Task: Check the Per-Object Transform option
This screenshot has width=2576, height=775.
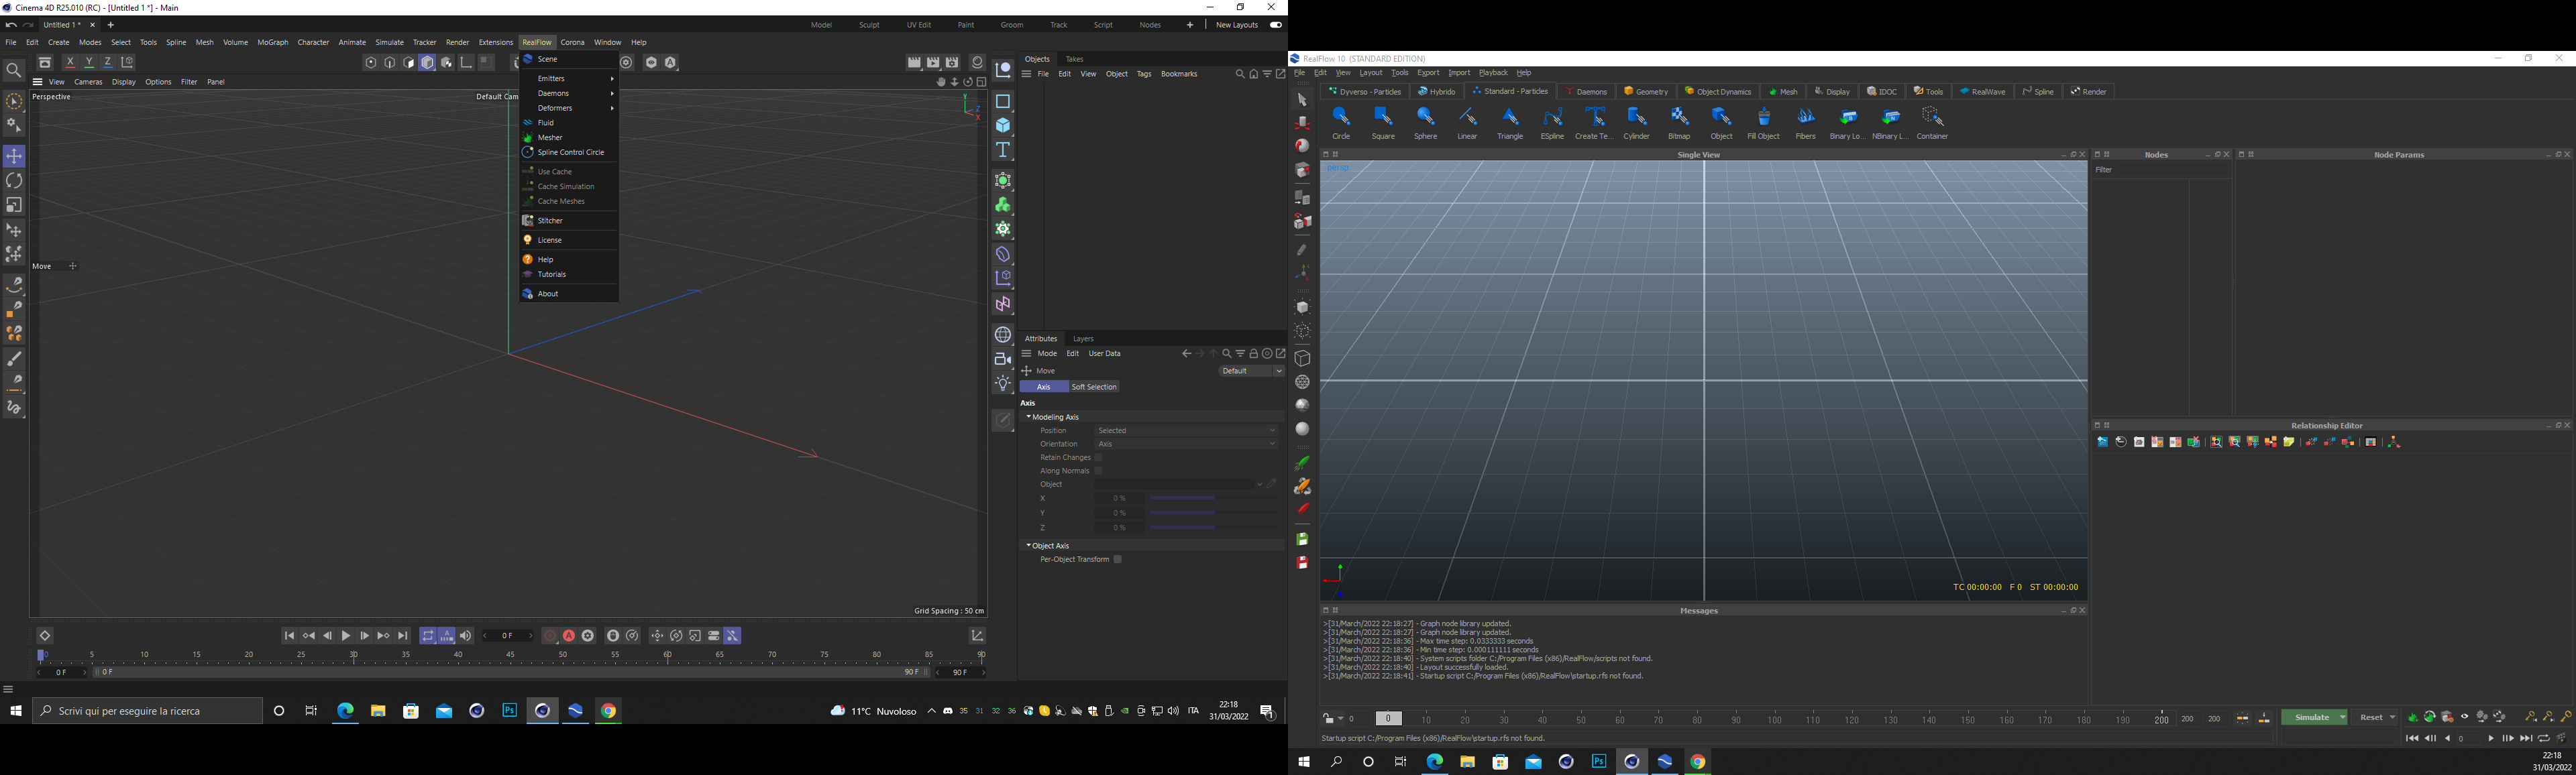Action: tap(1118, 560)
